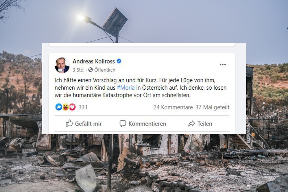288x192 pixels.
Task: Toggle Gefällt mir on the post
Action: (84, 123)
